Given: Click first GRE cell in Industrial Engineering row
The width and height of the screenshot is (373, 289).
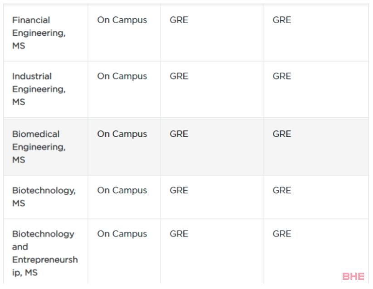Looking at the screenshot, I should (x=179, y=76).
